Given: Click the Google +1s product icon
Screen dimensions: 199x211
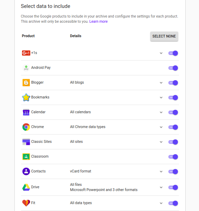Looking at the screenshot, I should [26, 53].
